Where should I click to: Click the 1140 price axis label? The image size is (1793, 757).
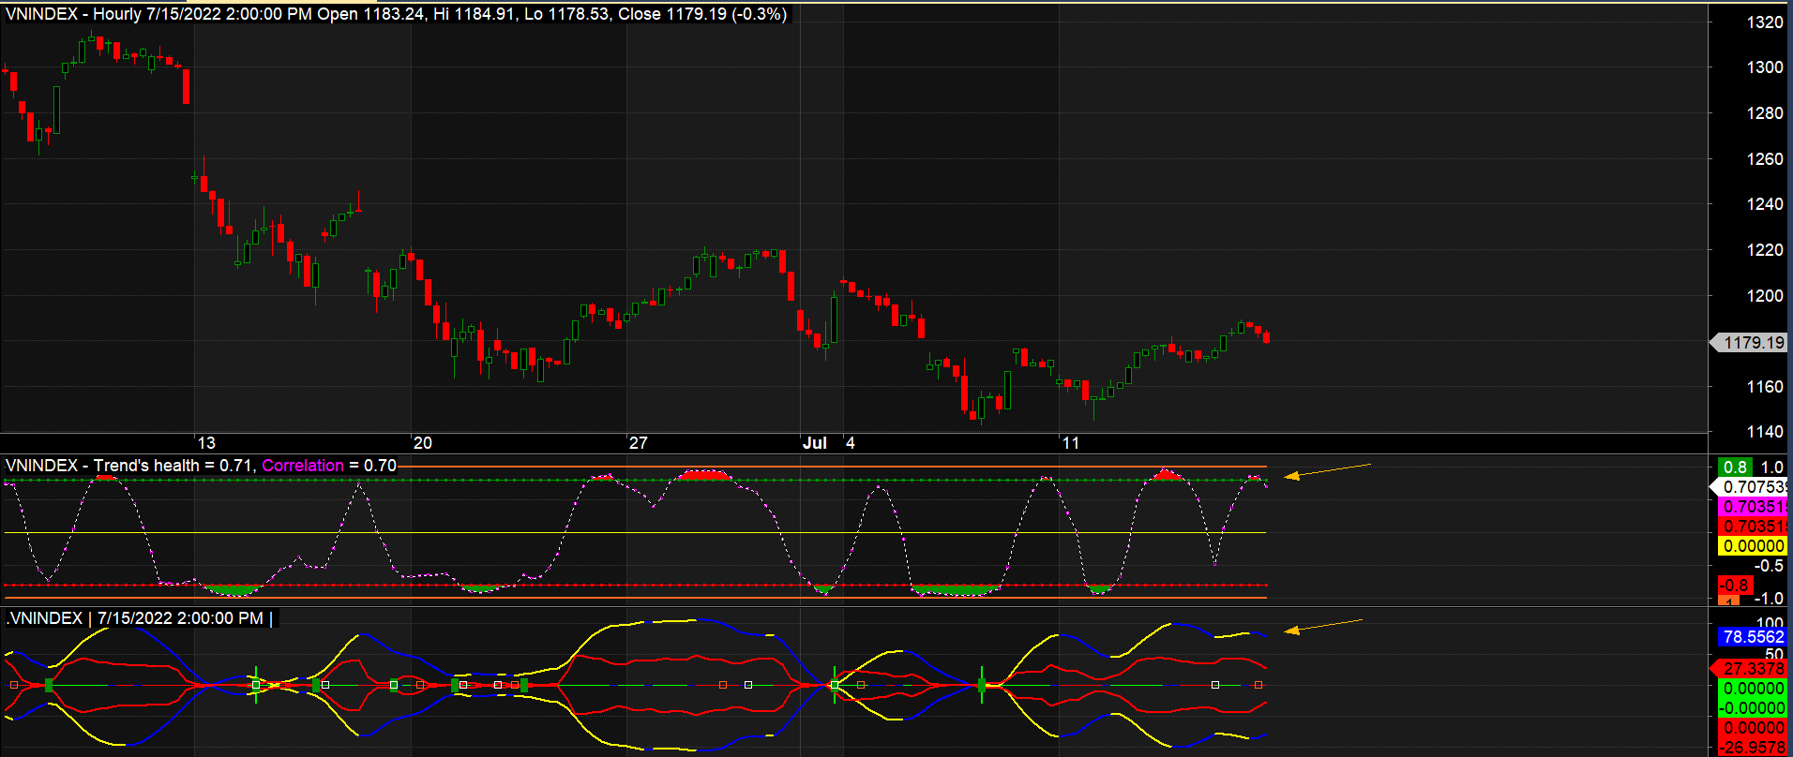tap(1765, 432)
